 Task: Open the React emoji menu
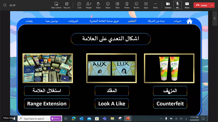point(108,5)
